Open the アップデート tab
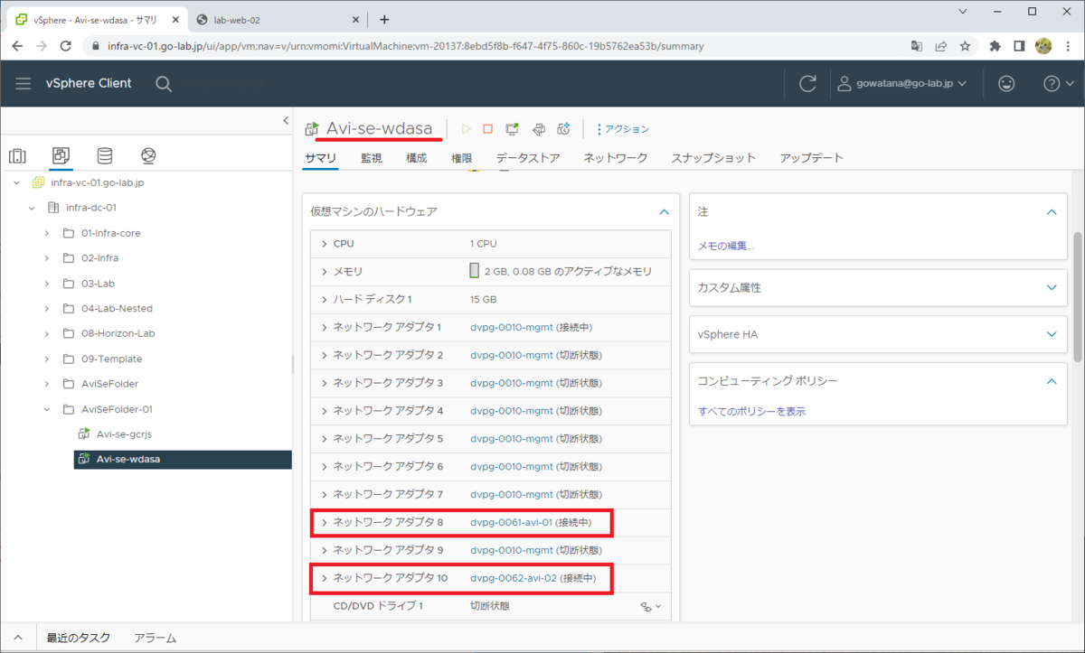 pyautogui.click(x=811, y=158)
